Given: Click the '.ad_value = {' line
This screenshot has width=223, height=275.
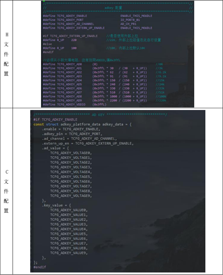Looking at the screenshot, I should click(55, 148).
